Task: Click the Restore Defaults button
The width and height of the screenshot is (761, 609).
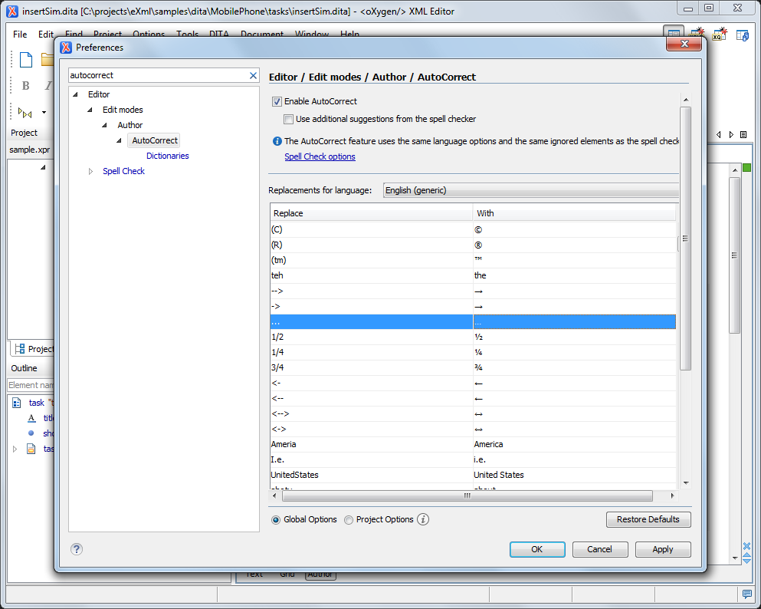Action: pyautogui.click(x=648, y=519)
